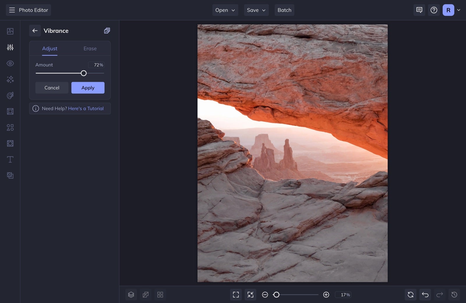Toggle the grid view layout
The height and width of the screenshot is (303, 466).
click(160, 295)
